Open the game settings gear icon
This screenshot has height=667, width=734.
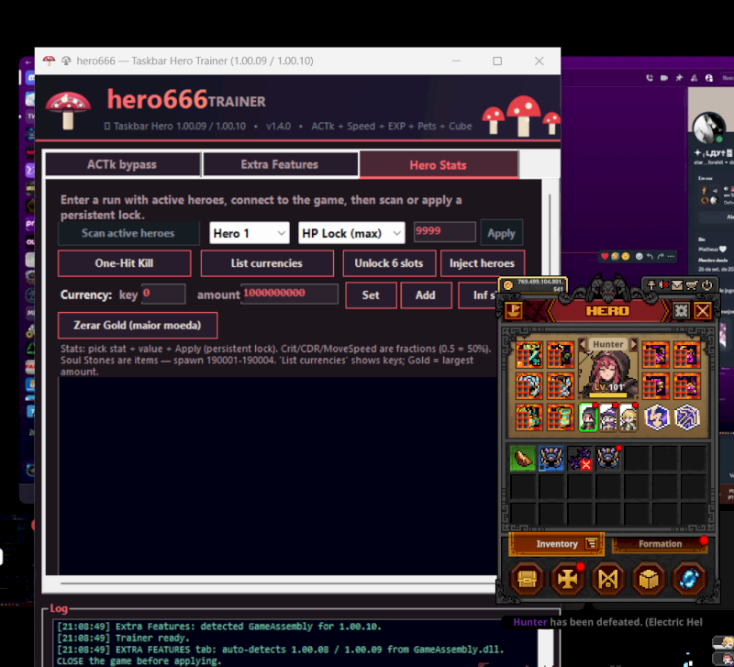coord(681,310)
